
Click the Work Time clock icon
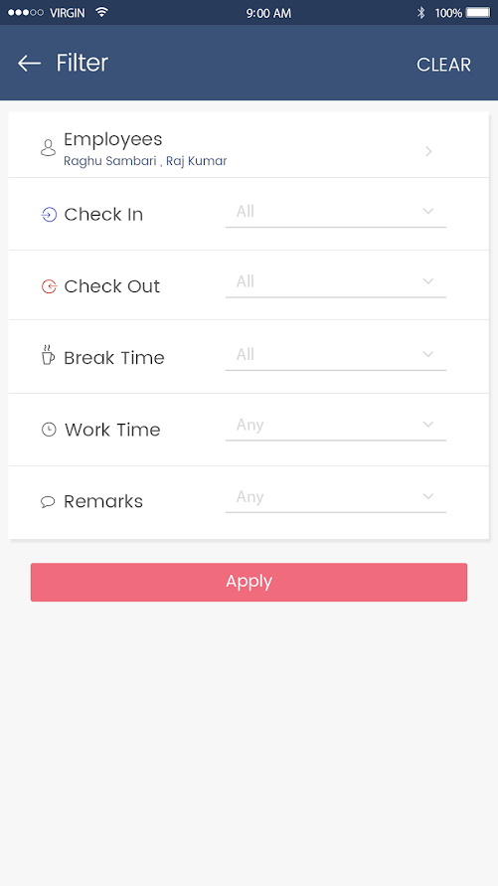[x=49, y=430]
